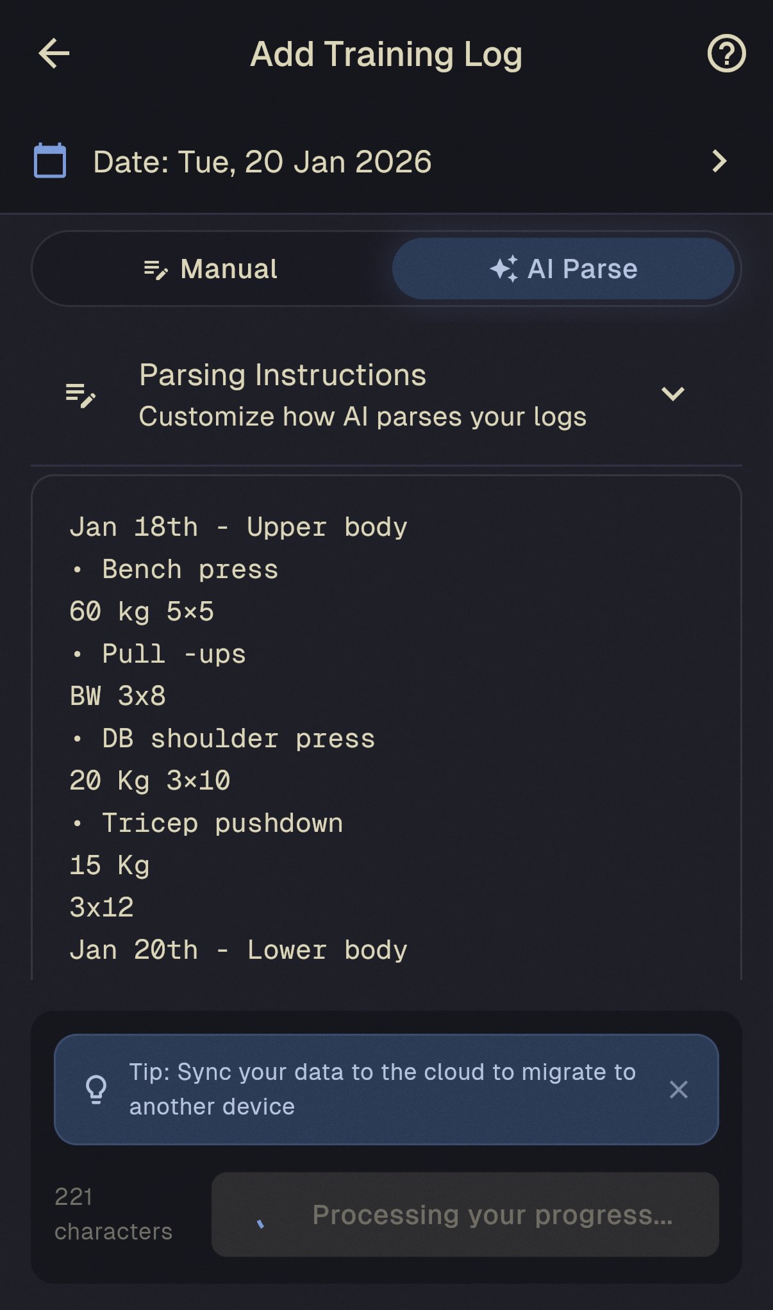
Task: Click the pencil icon on the Manual tab
Action: pos(156,269)
